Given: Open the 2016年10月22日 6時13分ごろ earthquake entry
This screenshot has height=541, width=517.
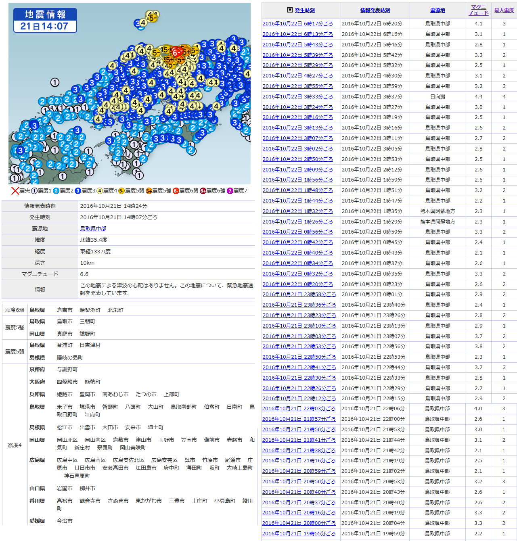Looking at the screenshot, I should tap(298, 34).
